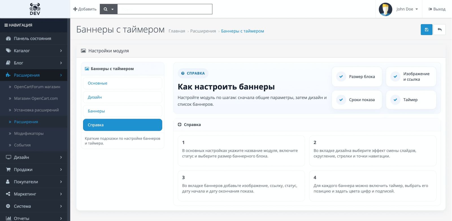Expand the Блог menu chevron
This screenshot has height=221, width=452.
coord(61,63)
